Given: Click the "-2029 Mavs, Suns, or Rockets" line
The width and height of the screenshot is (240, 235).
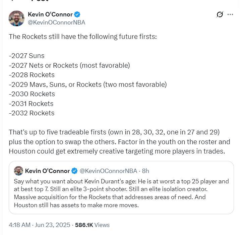Looking at the screenshot, I should 88,84.
